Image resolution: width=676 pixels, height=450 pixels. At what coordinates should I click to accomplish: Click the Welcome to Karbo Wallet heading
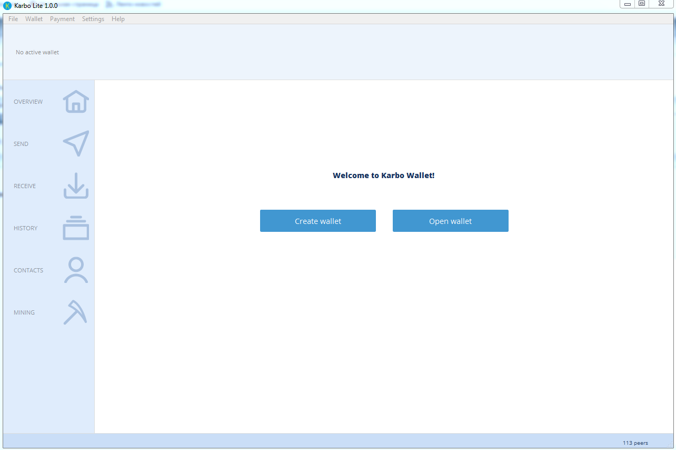[x=384, y=175]
